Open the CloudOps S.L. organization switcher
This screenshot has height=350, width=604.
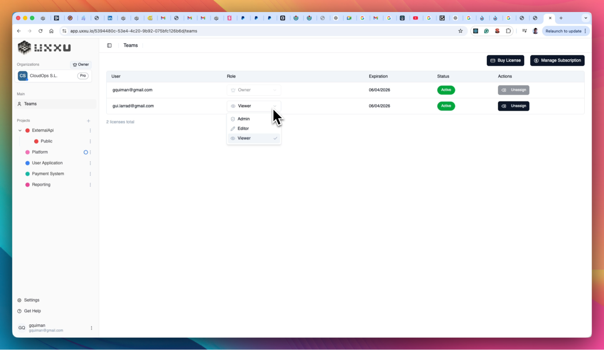tap(53, 76)
